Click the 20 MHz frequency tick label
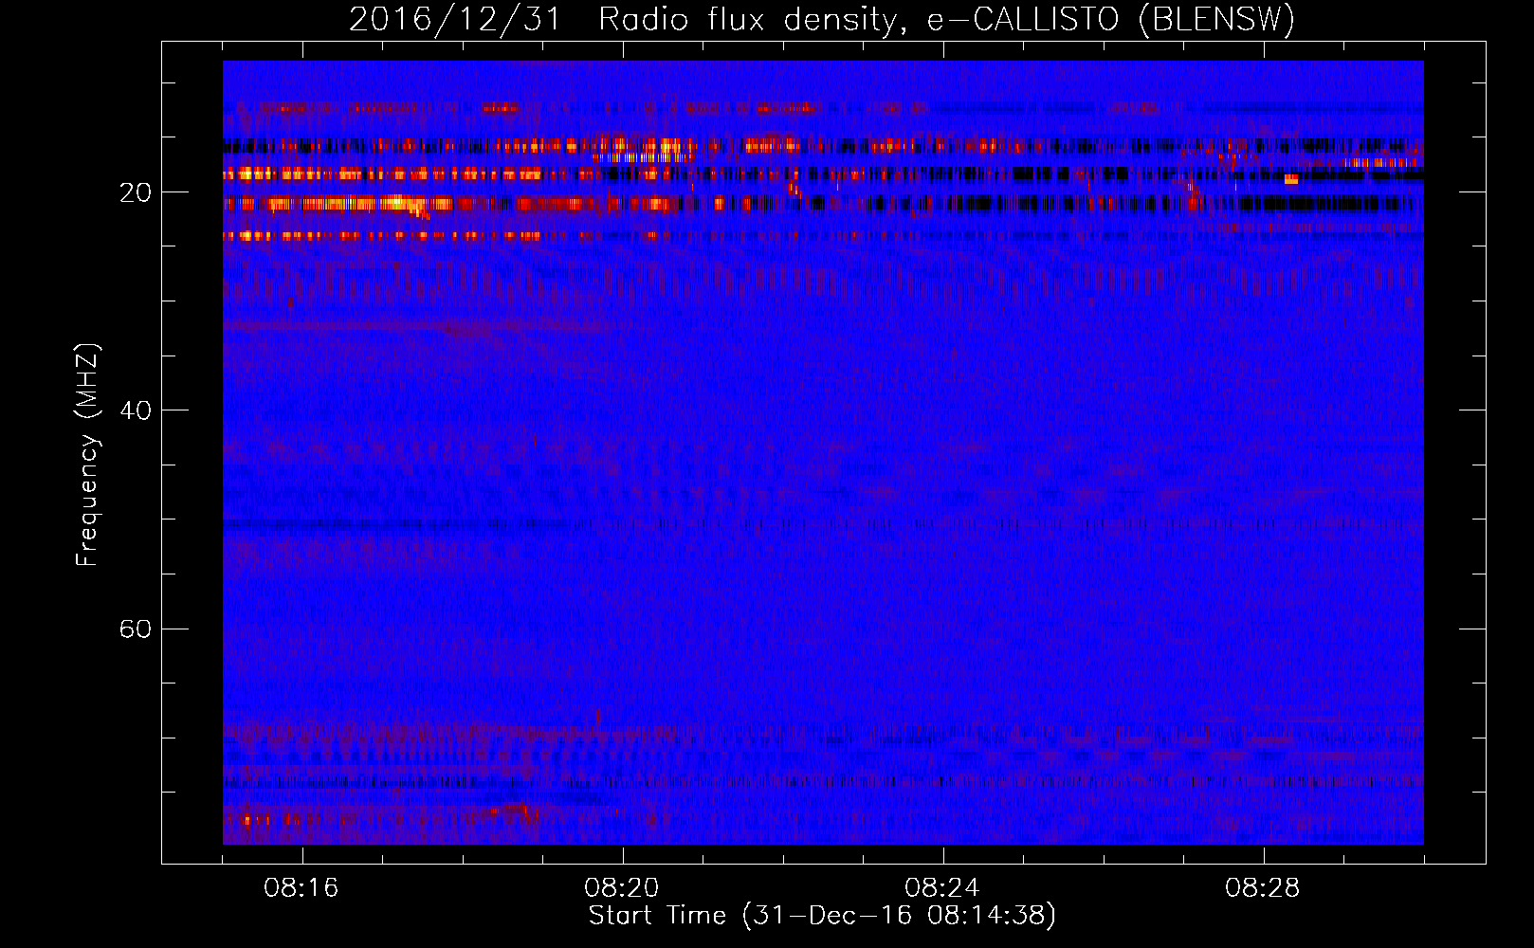 click(136, 192)
